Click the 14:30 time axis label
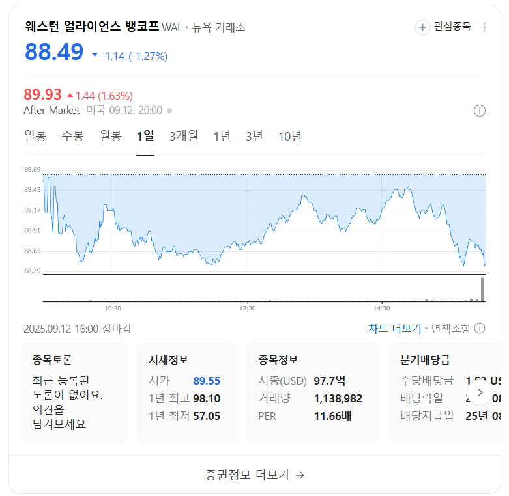Screen dimensions: 509x496 [x=381, y=309]
